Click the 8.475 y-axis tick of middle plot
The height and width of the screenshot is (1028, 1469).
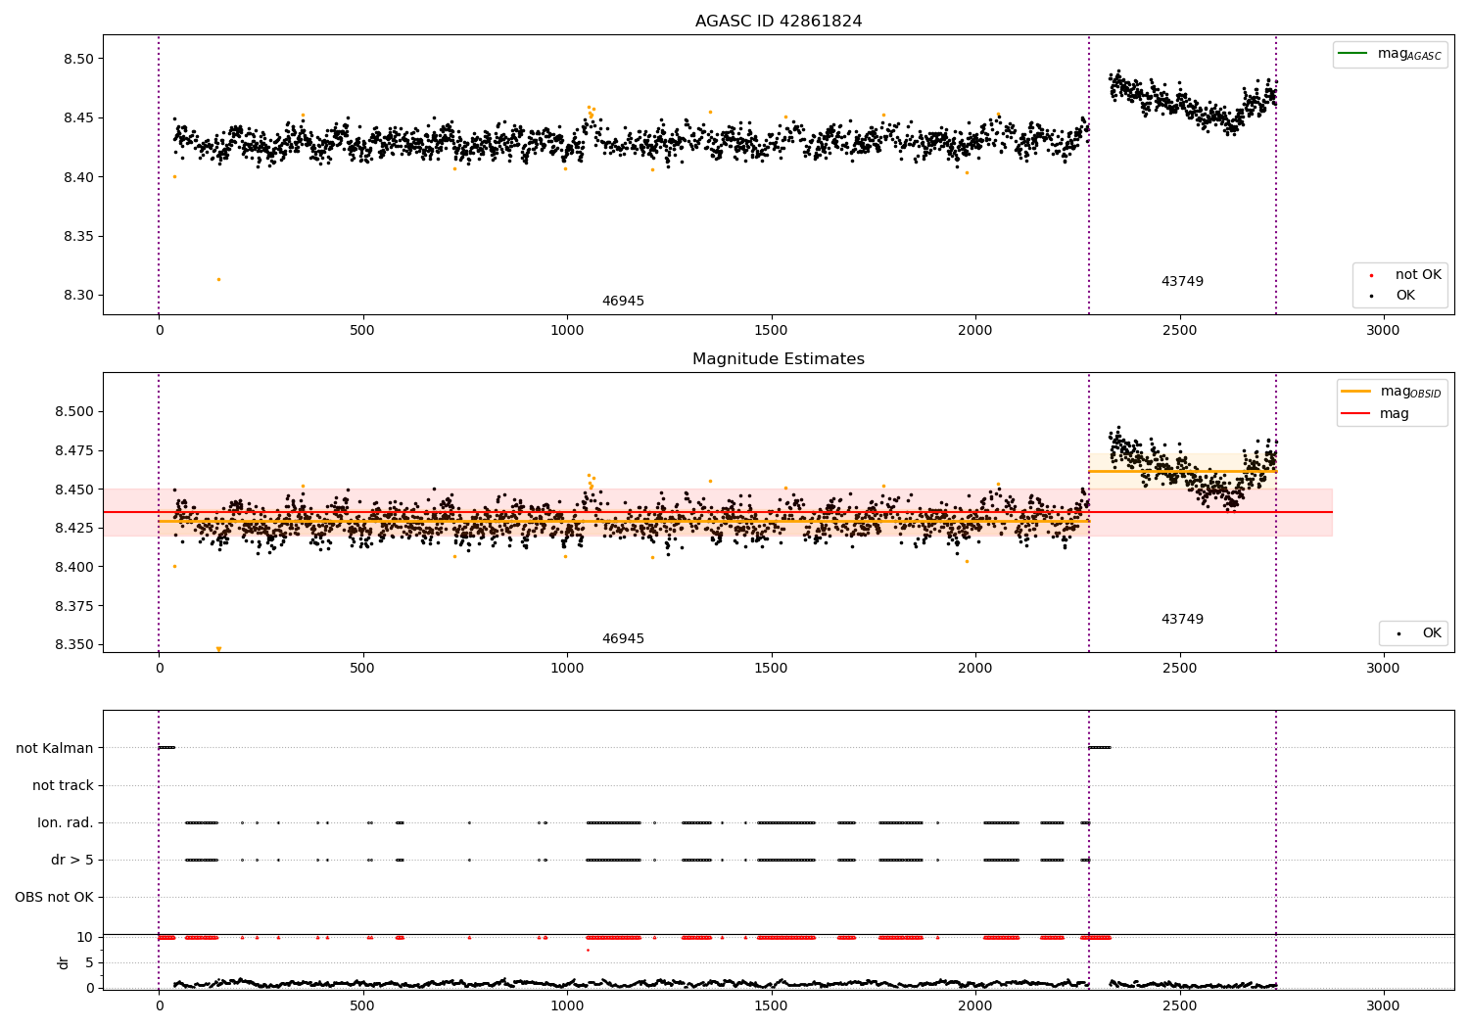(x=73, y=450)
